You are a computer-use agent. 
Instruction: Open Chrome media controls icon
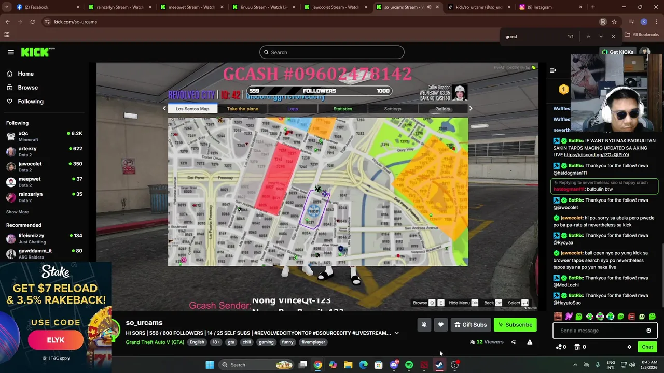[631, 22]
